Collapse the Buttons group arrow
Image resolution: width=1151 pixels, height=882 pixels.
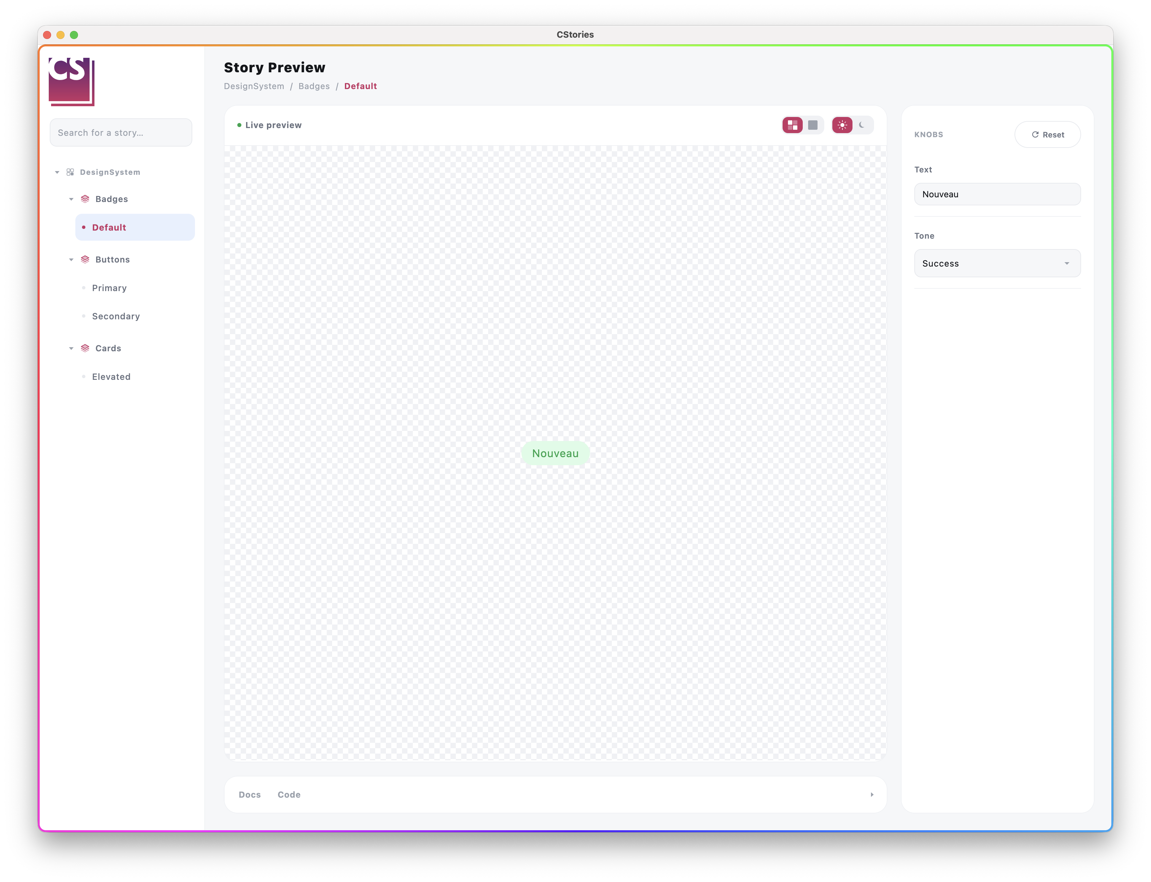pyautogui.click(x=71, y=259)
